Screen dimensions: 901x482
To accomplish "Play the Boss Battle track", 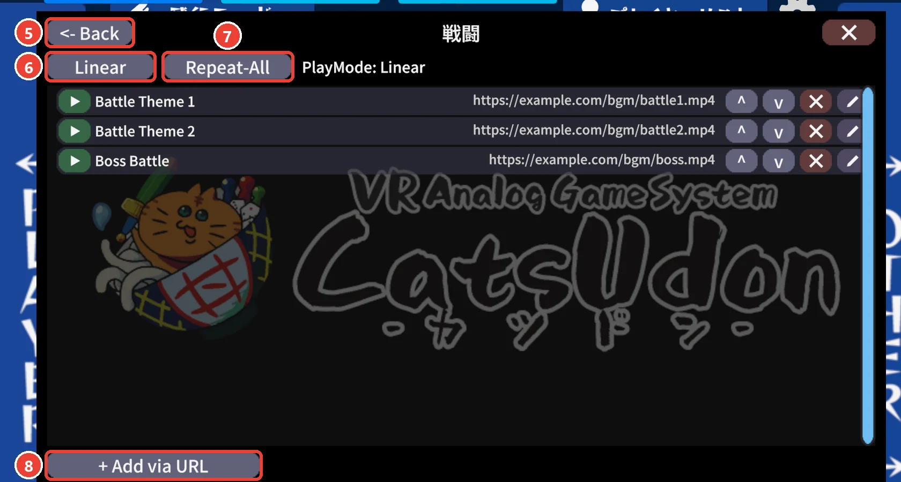I will pos(75,161).
